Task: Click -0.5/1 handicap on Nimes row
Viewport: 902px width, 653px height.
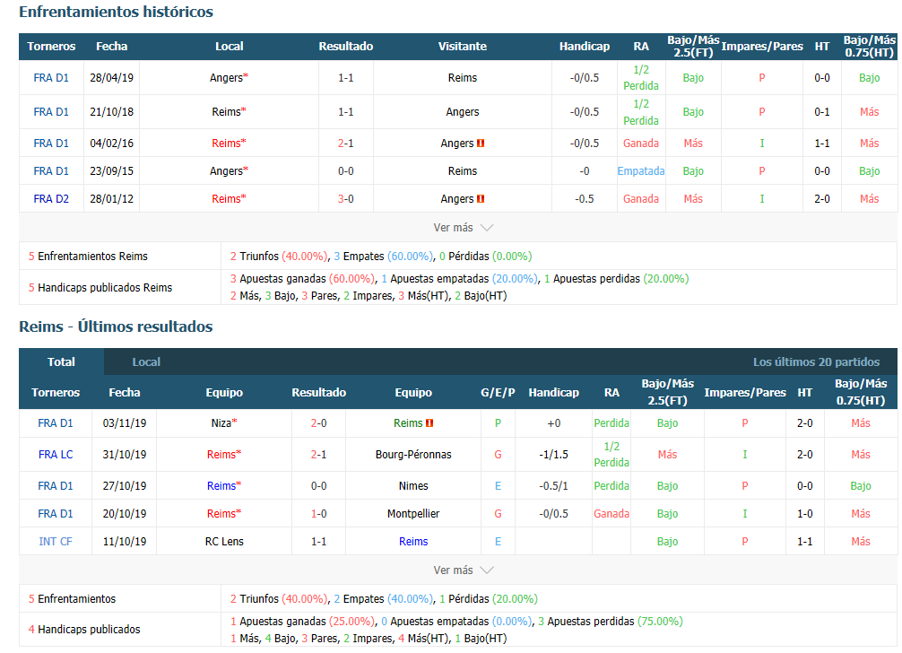Action: (x=553, y=485)
